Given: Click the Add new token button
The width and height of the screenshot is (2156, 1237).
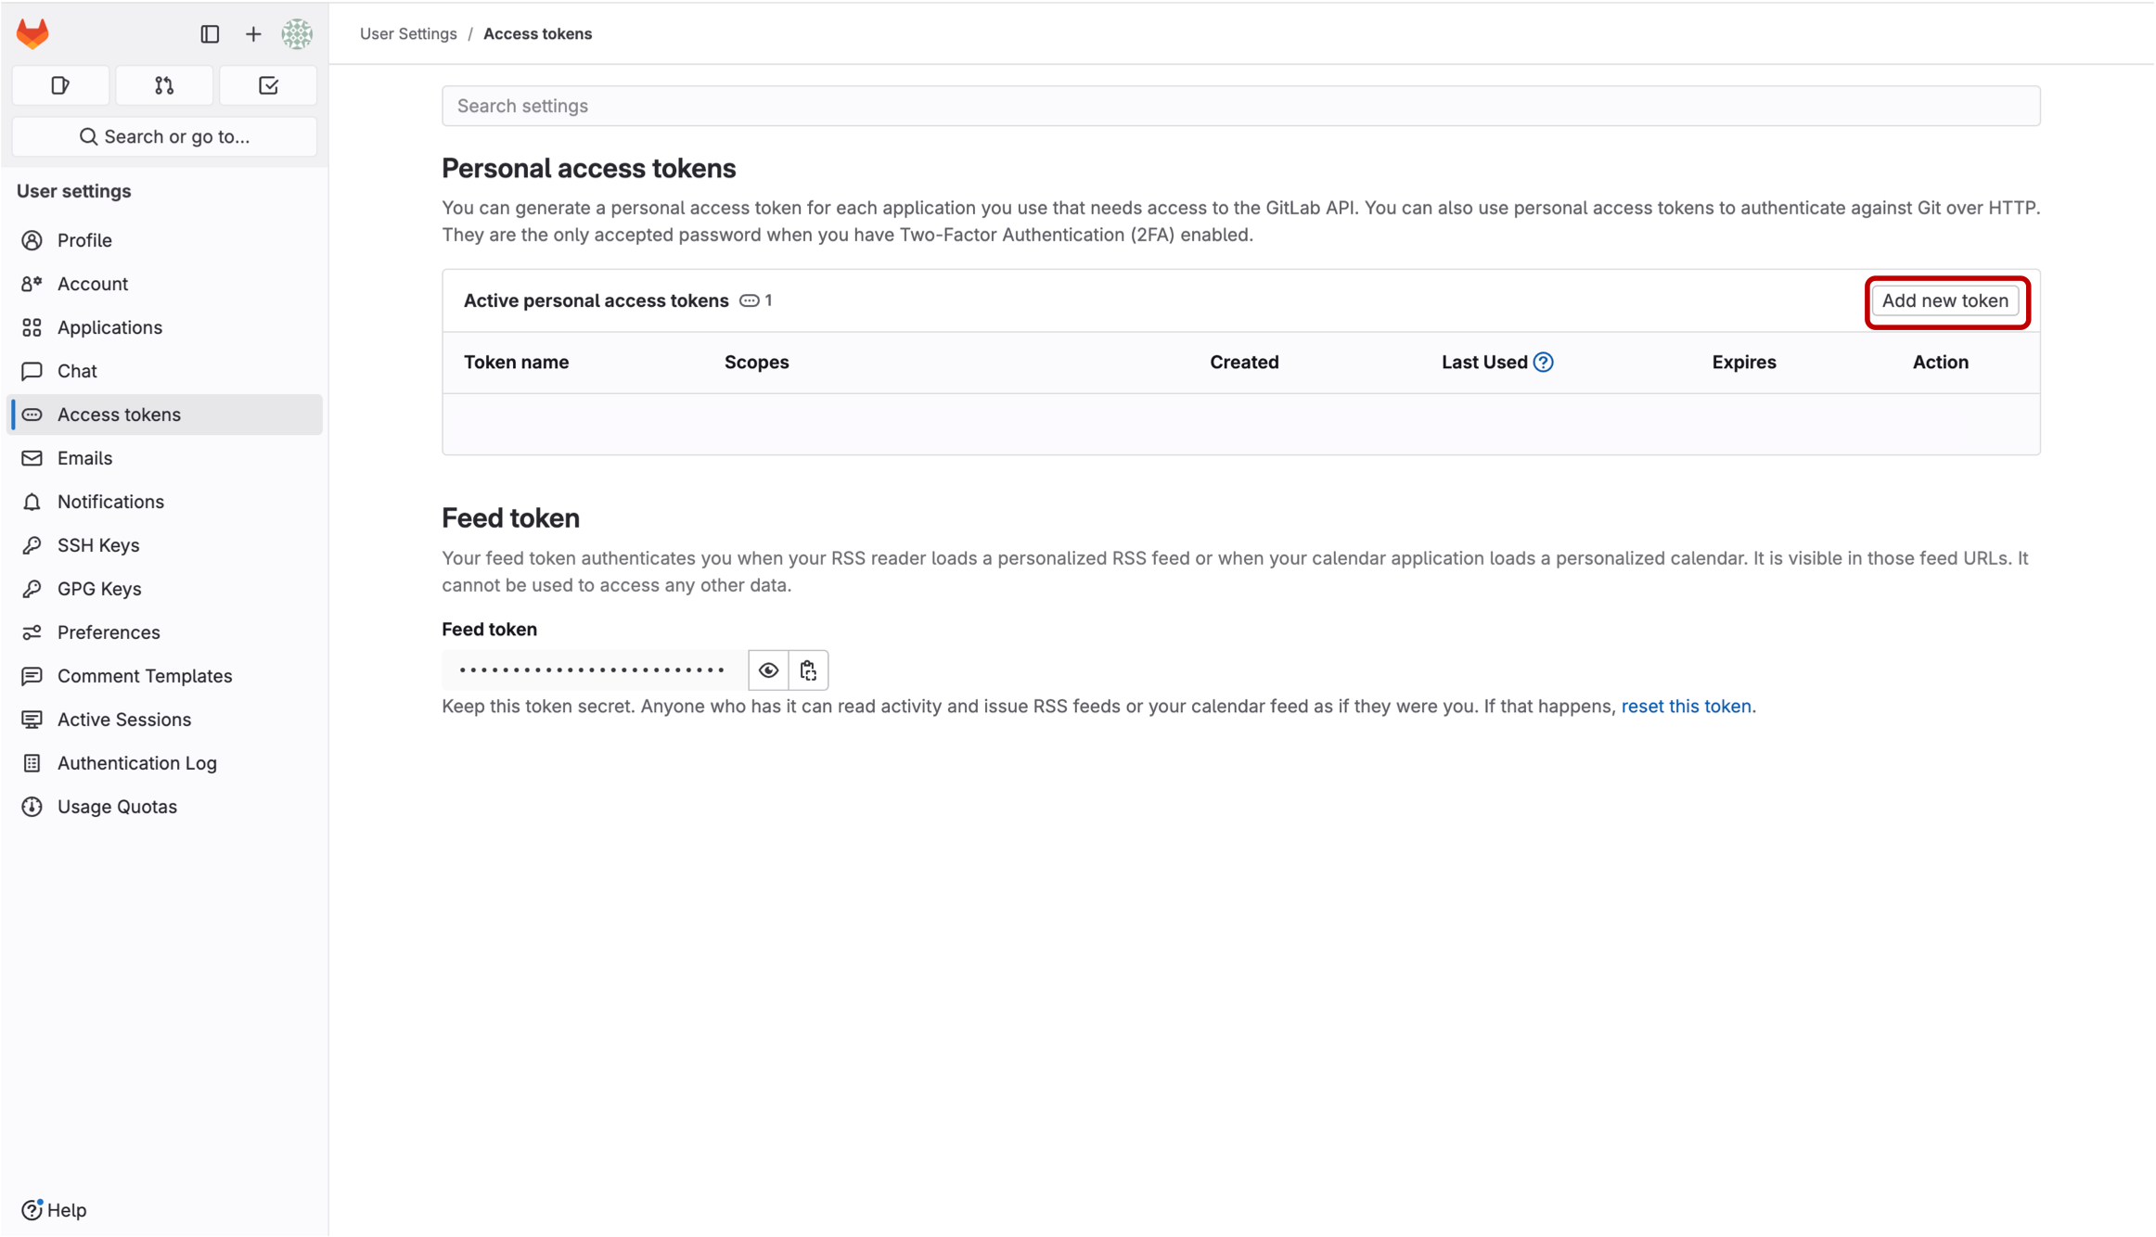Looking at the screenshot, I should tap(1944, 300).
